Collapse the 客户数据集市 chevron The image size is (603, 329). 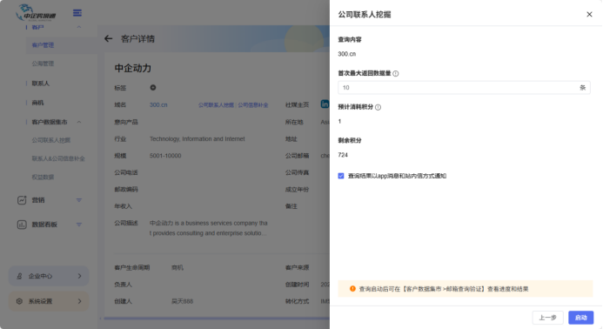79,122
